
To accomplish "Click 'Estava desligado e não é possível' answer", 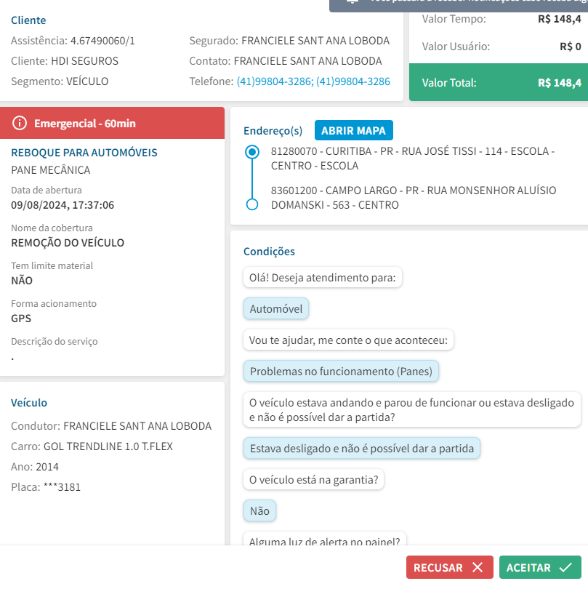I will (361, 449).
